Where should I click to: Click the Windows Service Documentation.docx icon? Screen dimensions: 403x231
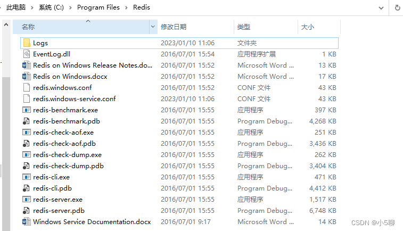tap(27, 221)
